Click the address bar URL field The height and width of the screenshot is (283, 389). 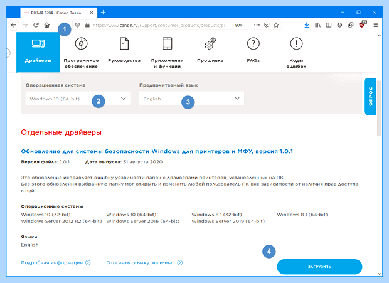click(x=159, y=25)
